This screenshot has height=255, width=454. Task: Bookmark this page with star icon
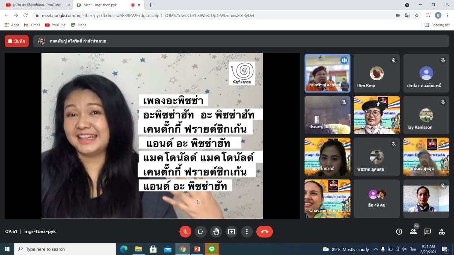(417, 15)
